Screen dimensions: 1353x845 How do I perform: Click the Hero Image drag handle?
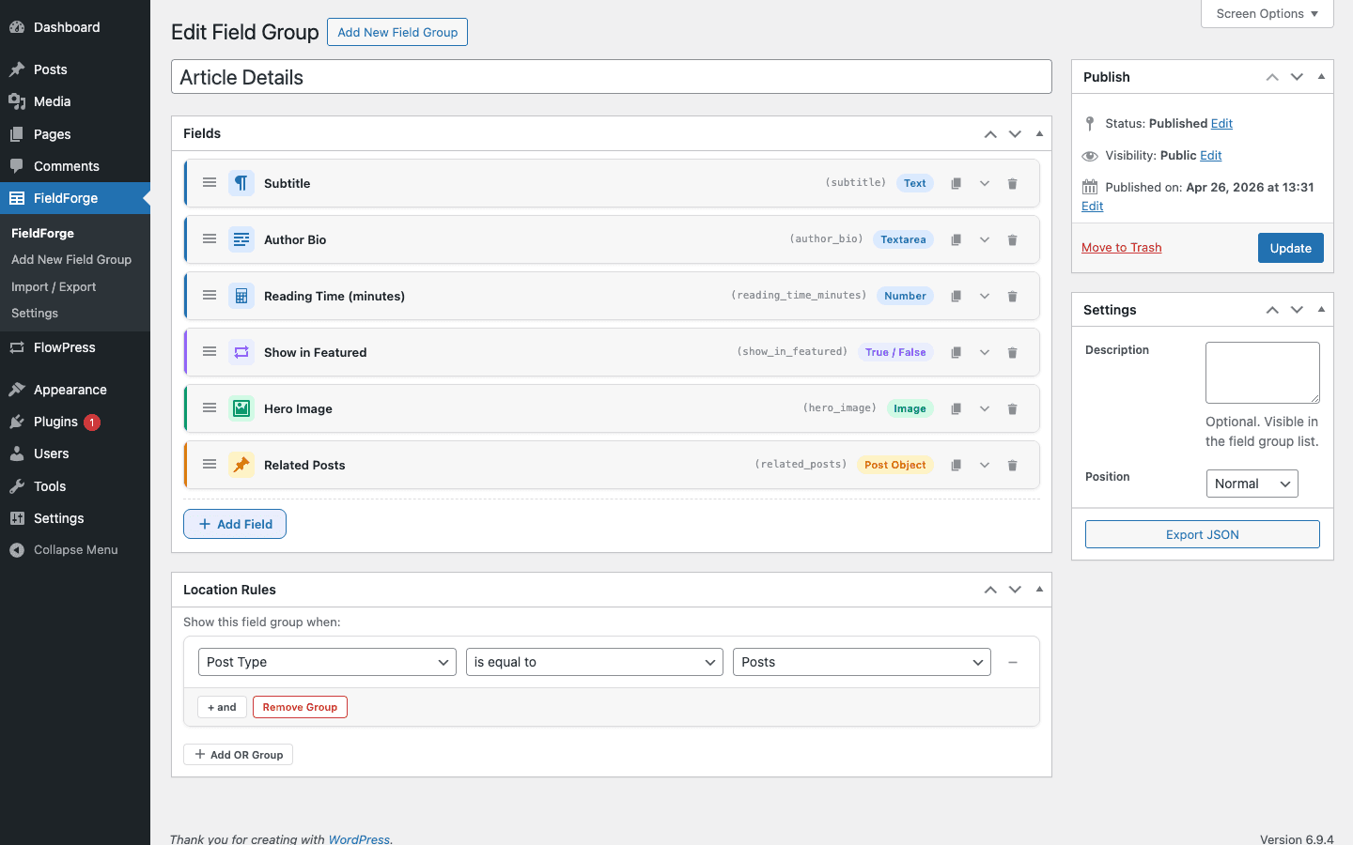pos(210,407)
